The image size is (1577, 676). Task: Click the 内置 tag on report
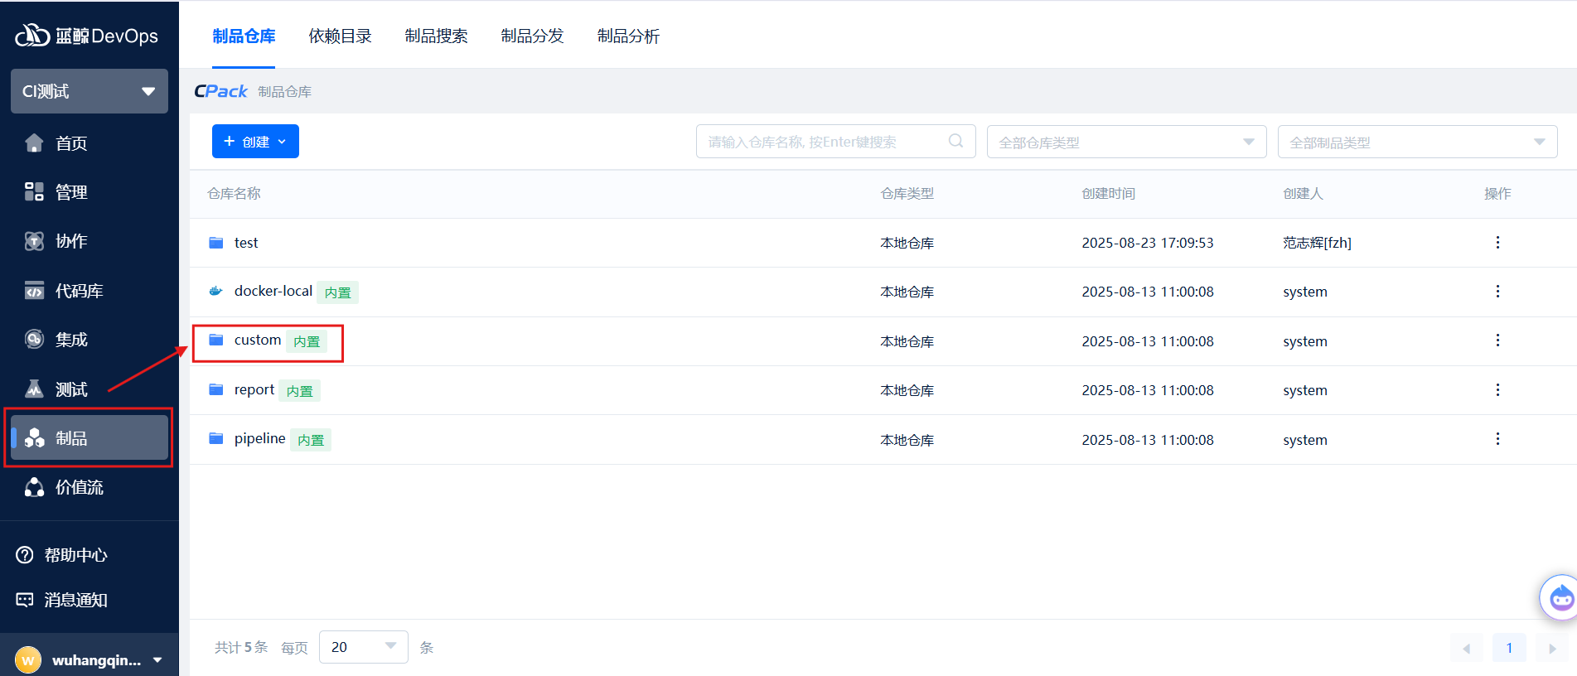300,391
